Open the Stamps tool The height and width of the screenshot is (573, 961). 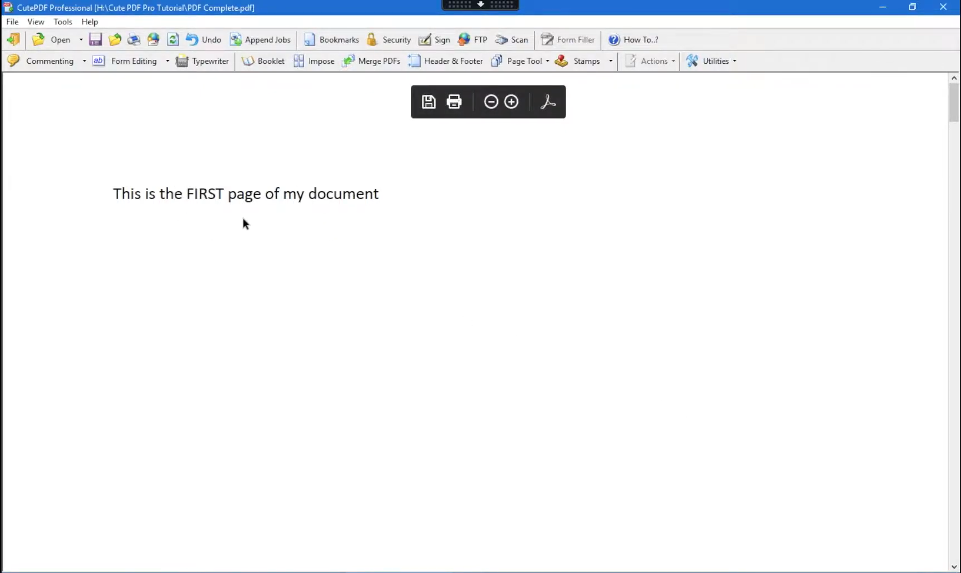pos(578,61)
